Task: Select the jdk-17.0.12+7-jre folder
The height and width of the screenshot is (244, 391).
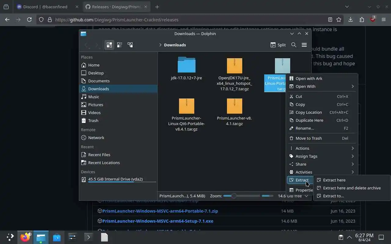Action: 186,69
